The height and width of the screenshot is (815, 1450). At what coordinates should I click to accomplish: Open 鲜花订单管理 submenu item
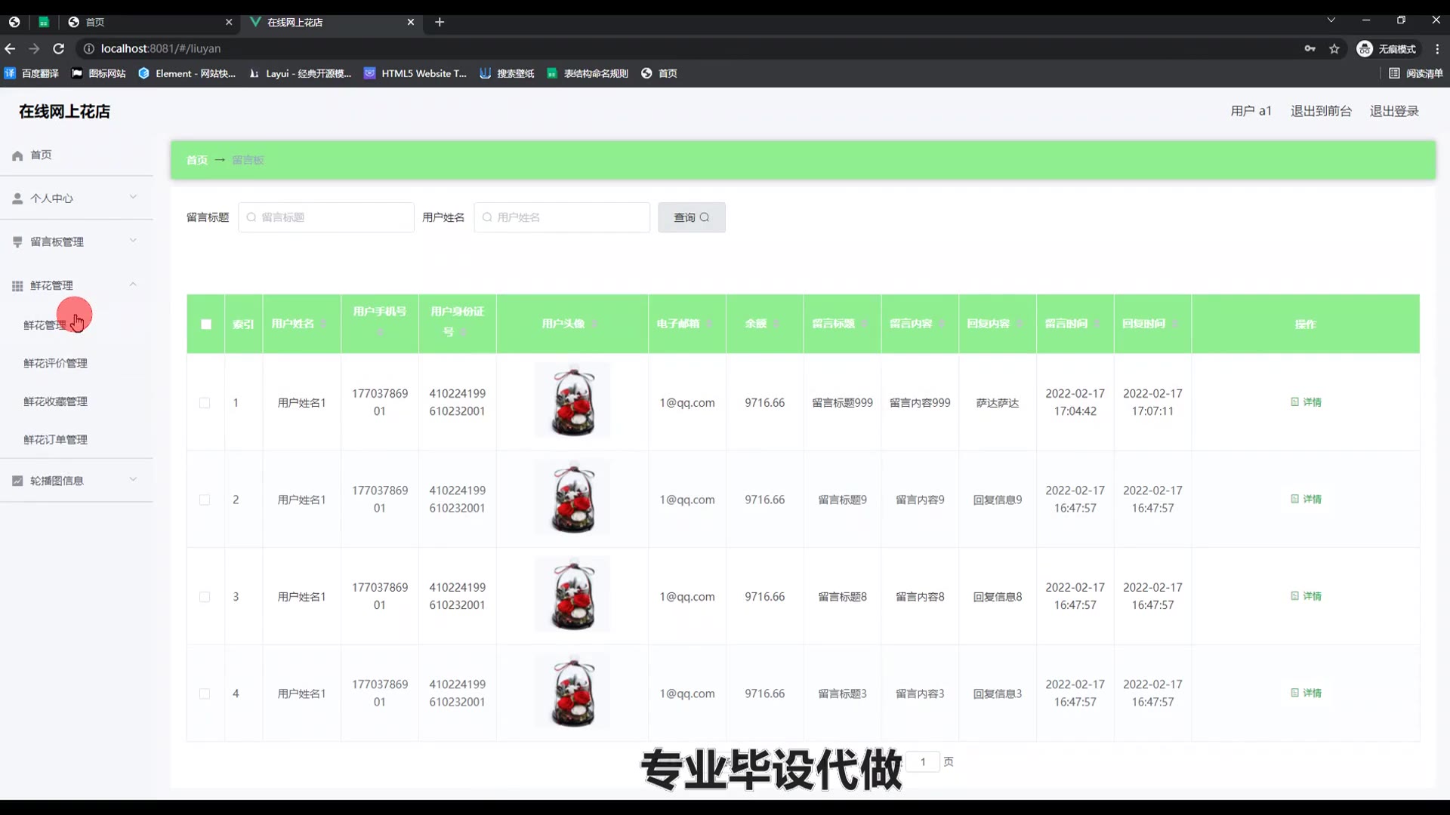(x=55, y=439)
